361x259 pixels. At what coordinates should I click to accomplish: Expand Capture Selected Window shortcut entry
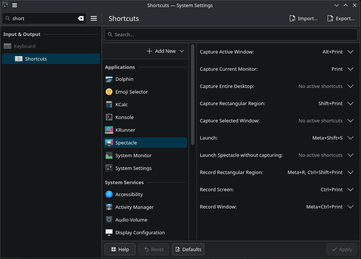(351, 121)
